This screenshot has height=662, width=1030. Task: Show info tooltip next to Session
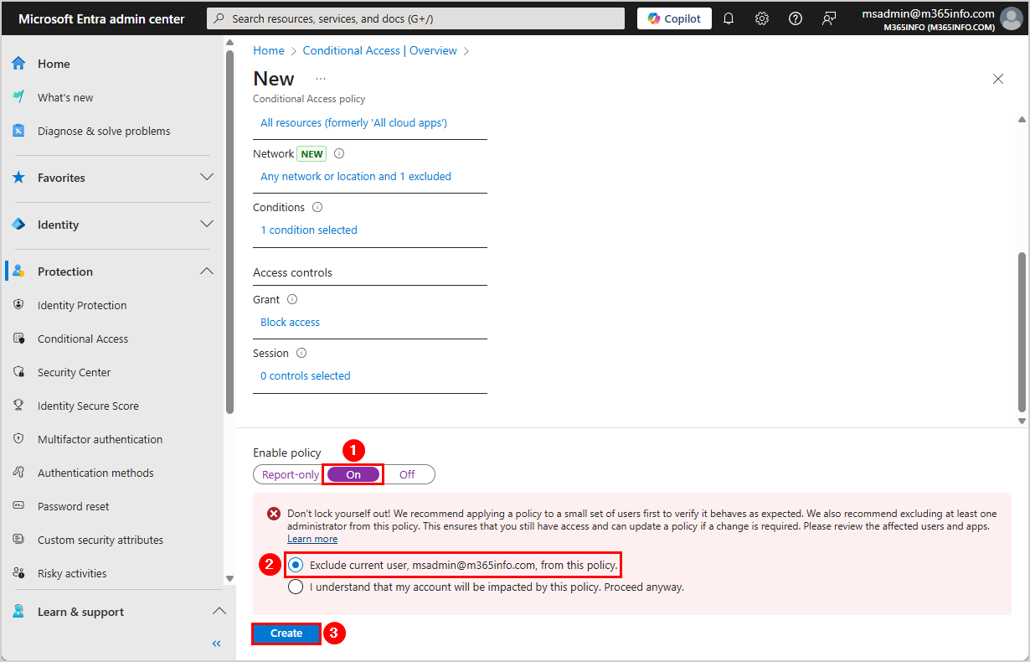(x=301, y=353)
